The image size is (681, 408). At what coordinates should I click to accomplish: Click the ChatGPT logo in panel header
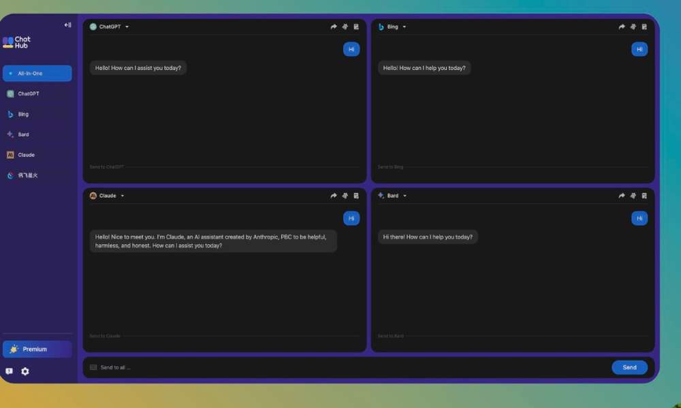93,27
